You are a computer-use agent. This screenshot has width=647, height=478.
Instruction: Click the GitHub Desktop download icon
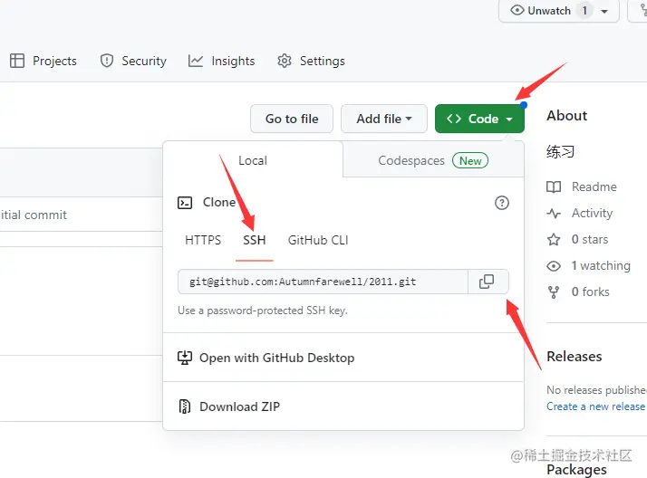(x=185, y=358)
